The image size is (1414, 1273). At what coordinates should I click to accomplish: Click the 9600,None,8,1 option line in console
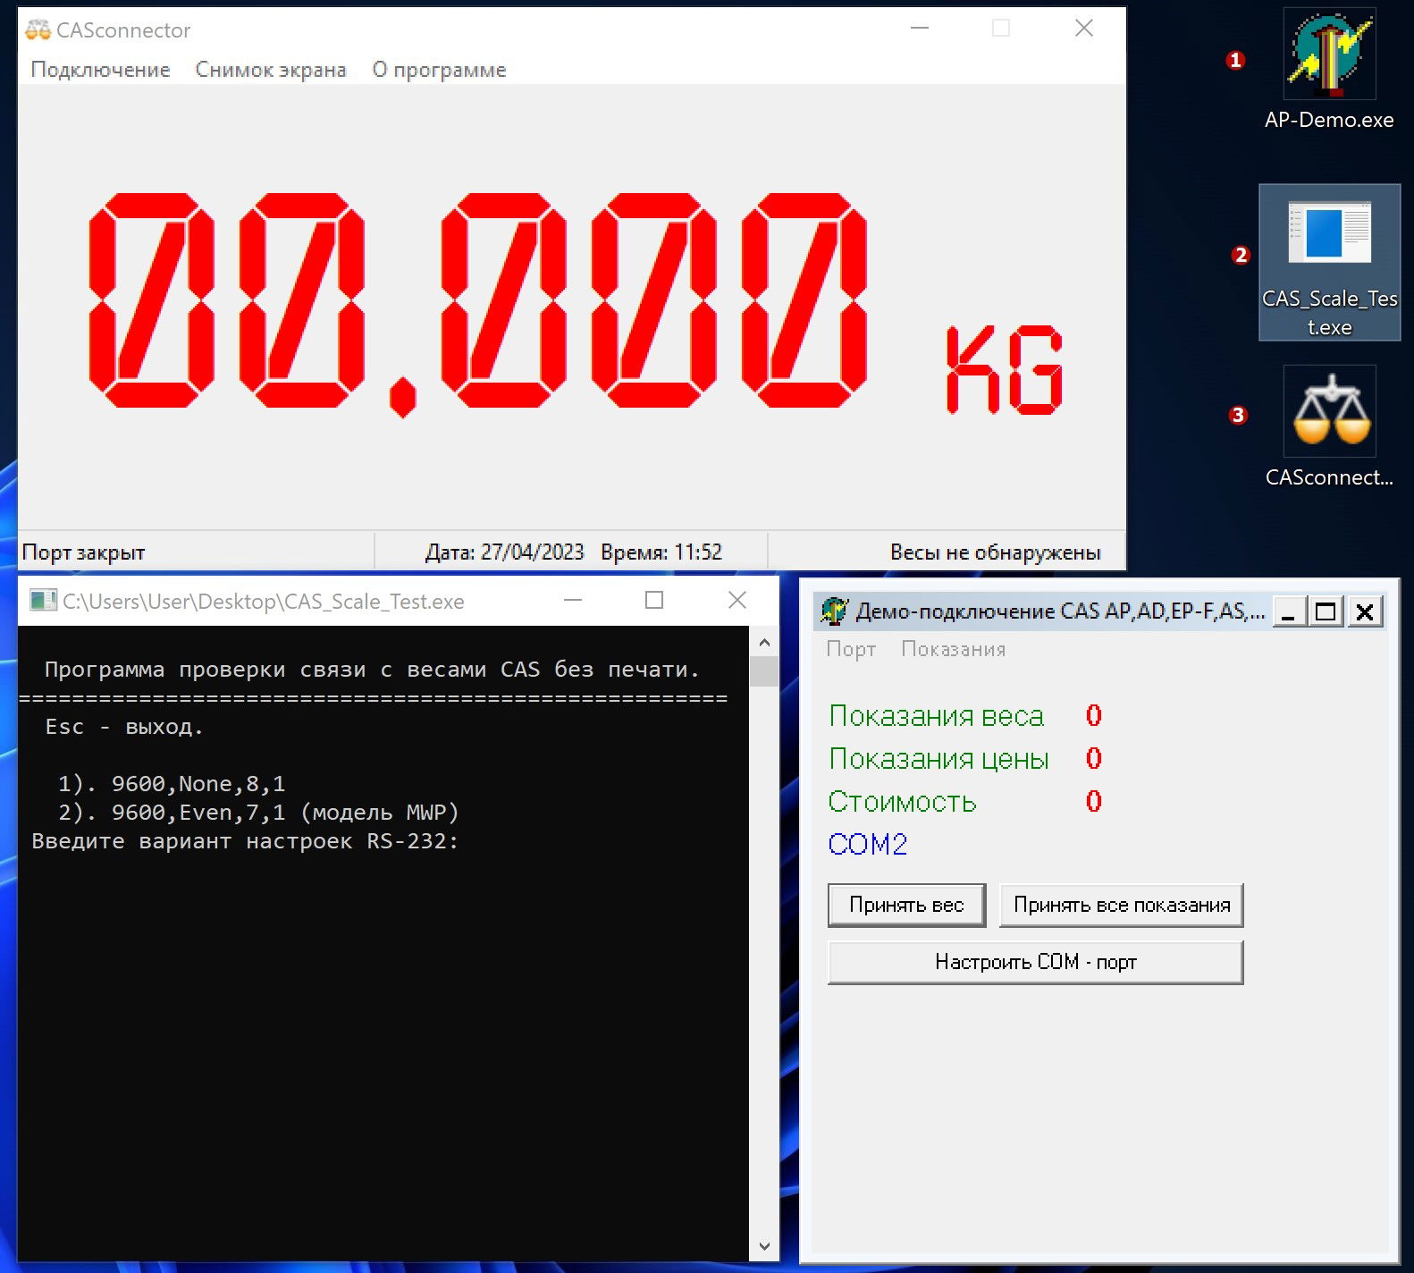172,784
